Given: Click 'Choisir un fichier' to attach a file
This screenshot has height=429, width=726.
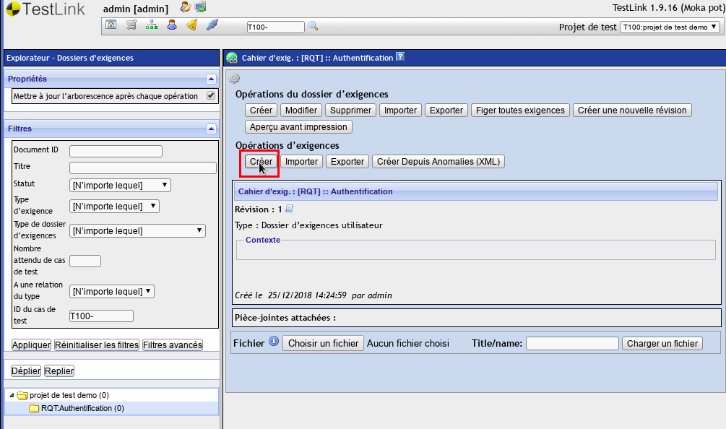Looking at the screenshot, I should [323, 343].
